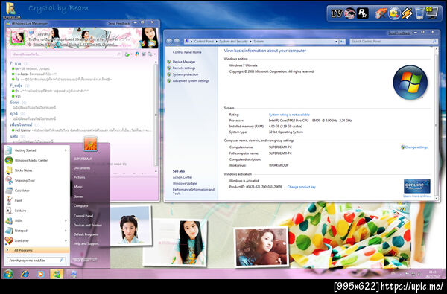
Task: Open Devices and Printers in Start menu
Action: point(88,225)
